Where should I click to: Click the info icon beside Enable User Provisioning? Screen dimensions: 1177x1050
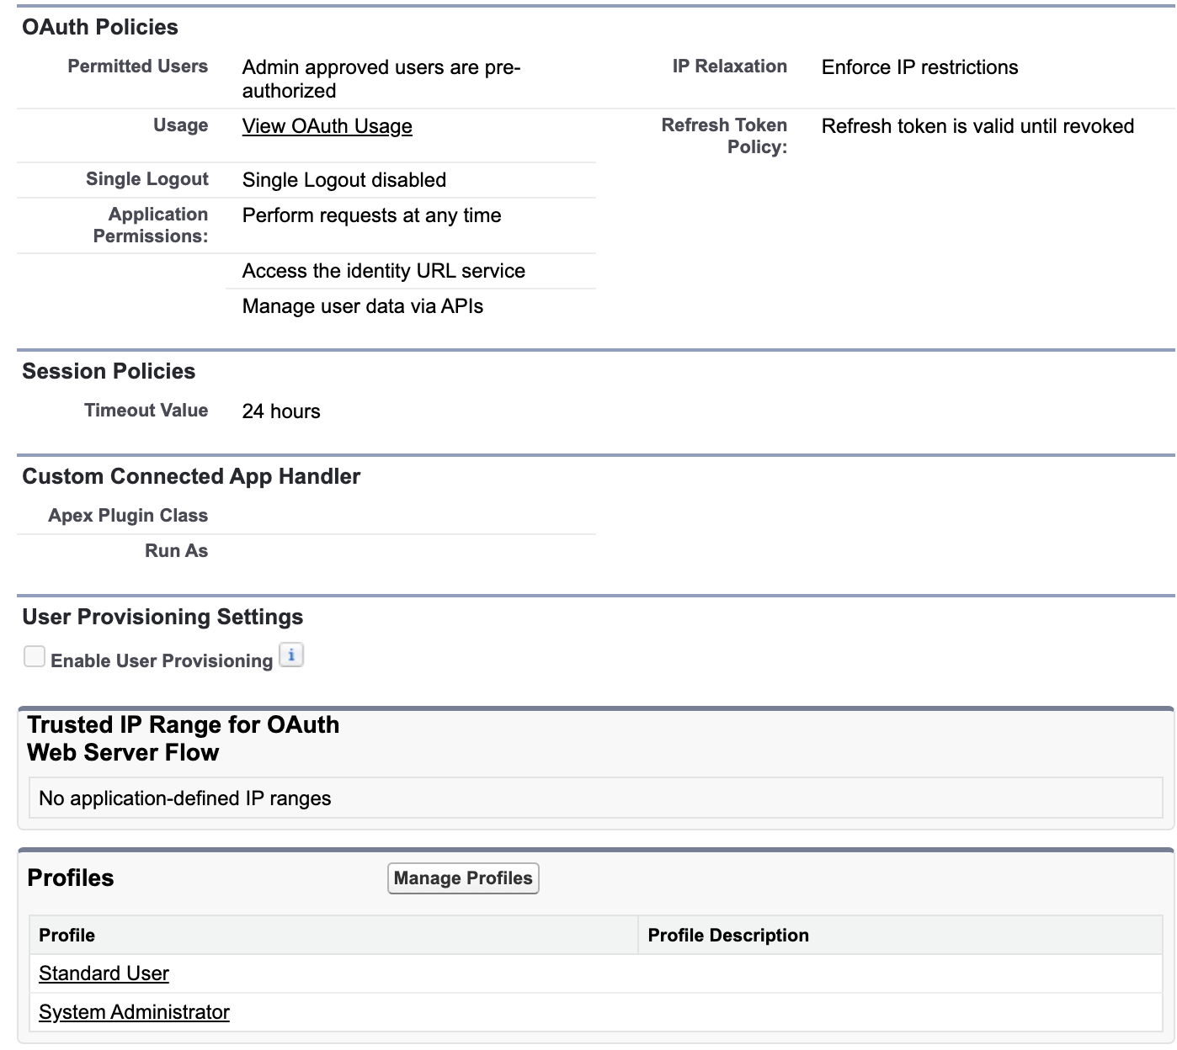tap(291, 655)
